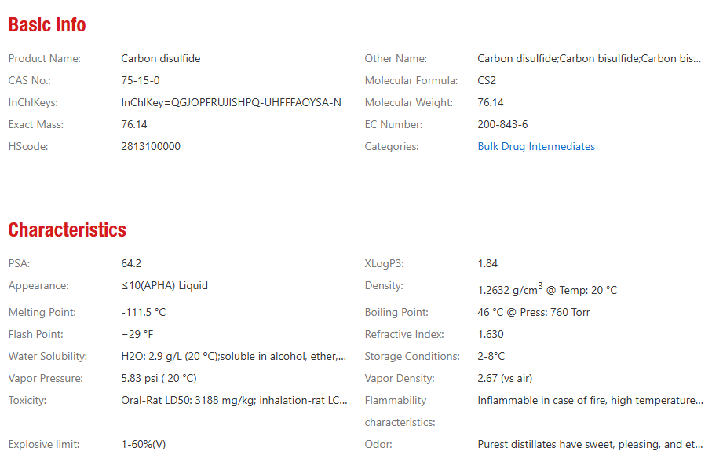Image resolution: width=723 pixels, height=462 pixels.
Task: Expand the truncated Water Solubility value
Action: point(233,357)
